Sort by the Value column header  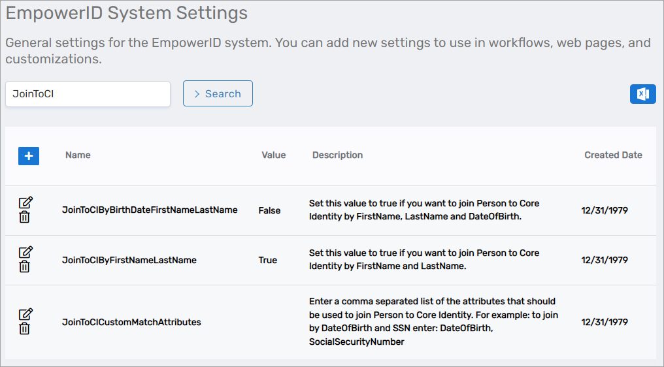(x=273, y=155)
